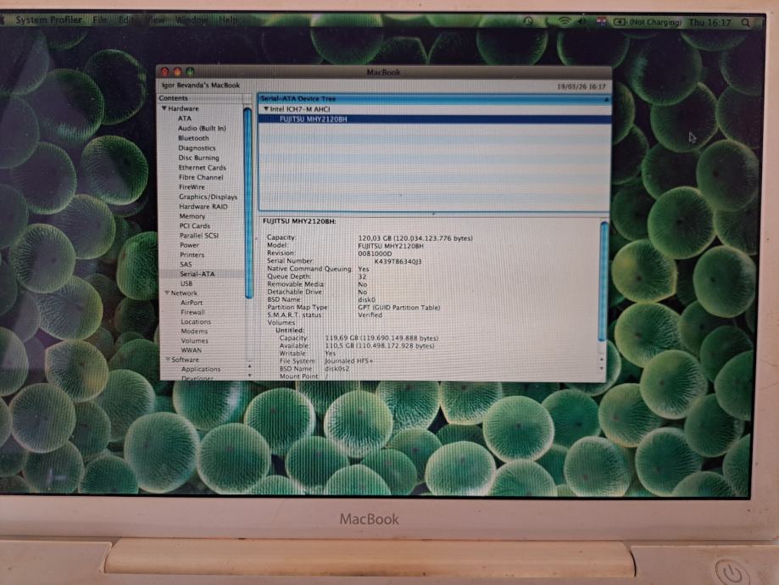This screenshot has width=779, height=585.
Task: Open the volume speaker menu icon
Action: point(582,21)
